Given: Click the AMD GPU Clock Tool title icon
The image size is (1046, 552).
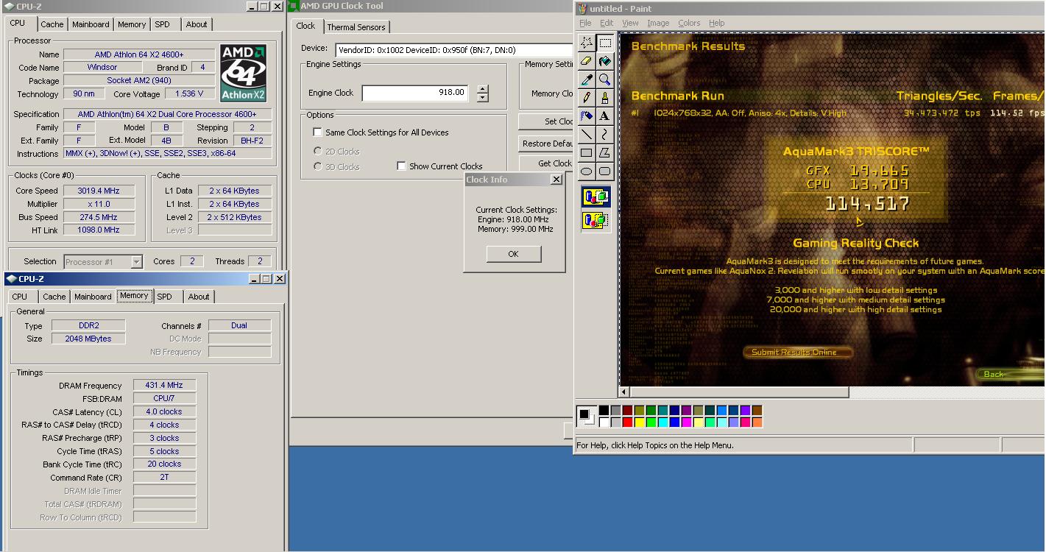Looking at the screenshot, I should [x=293, y=6].
